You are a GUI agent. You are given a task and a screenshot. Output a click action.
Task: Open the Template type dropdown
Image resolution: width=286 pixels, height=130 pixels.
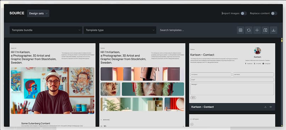click(x=120, y=30)
